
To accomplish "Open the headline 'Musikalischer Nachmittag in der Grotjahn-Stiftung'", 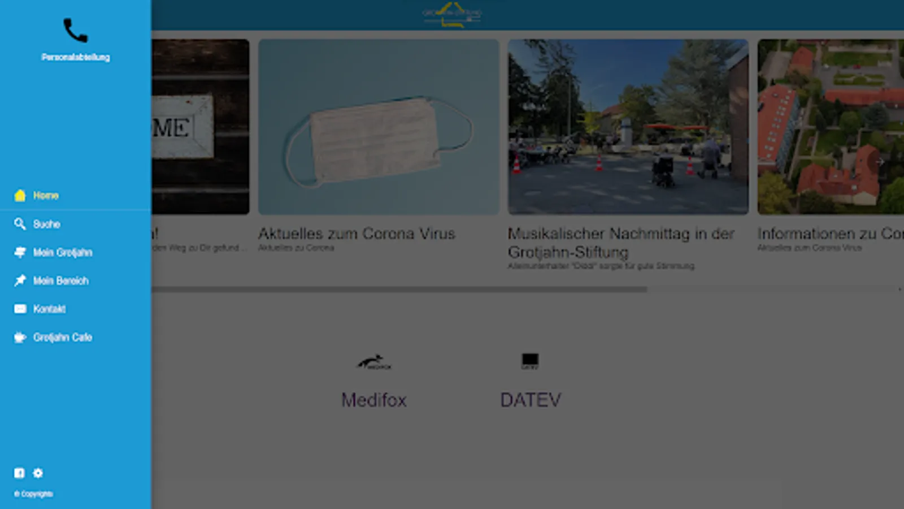I will pos(621,243).
